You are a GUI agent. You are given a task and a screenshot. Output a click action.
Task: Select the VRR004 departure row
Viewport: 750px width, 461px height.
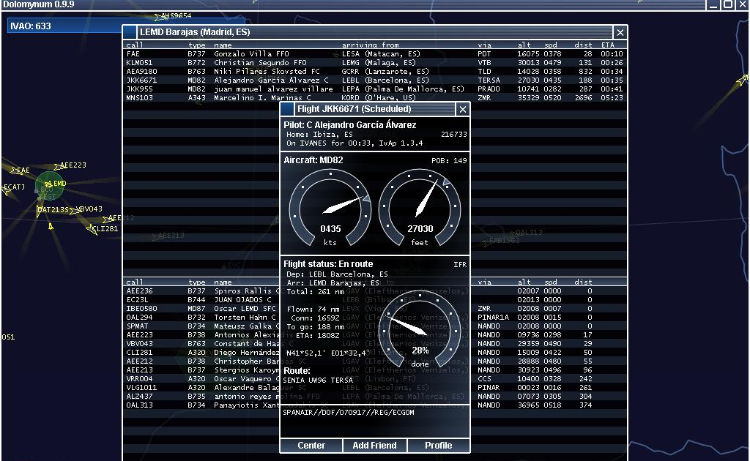click(x=374, y=378)
